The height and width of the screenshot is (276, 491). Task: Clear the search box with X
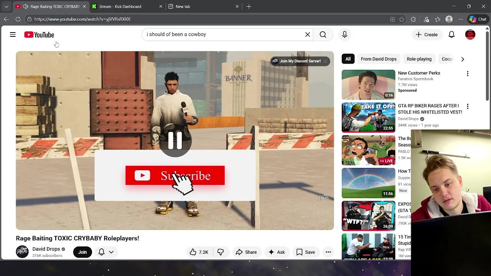307,34
